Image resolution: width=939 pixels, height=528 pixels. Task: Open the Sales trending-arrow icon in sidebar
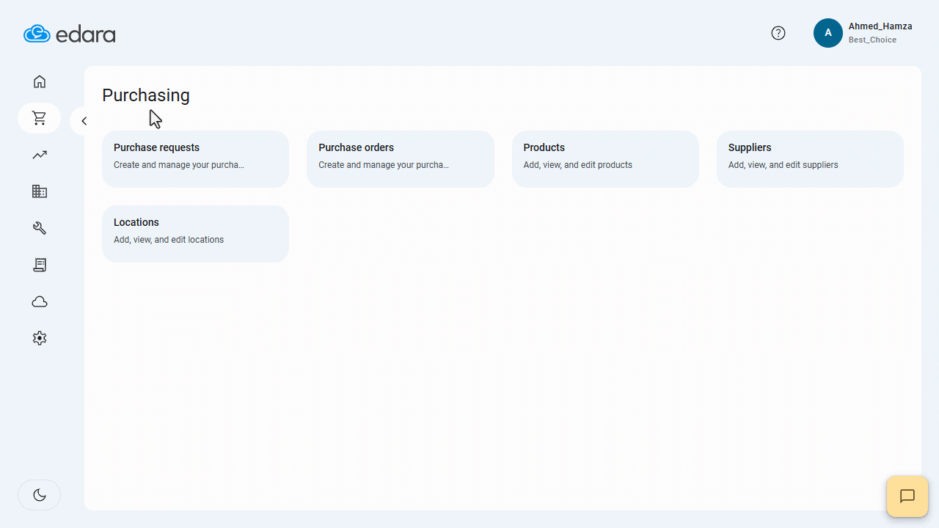[40, 155]
